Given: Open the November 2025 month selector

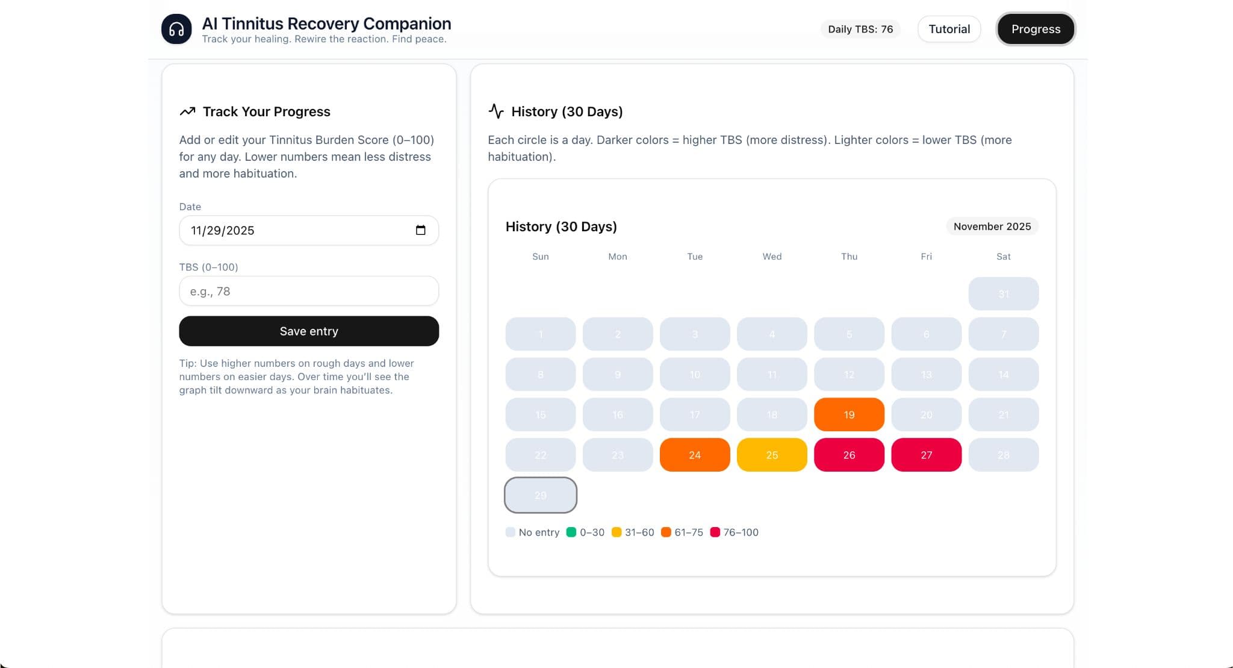Looking at the screenshot, I should coord(992,226).
